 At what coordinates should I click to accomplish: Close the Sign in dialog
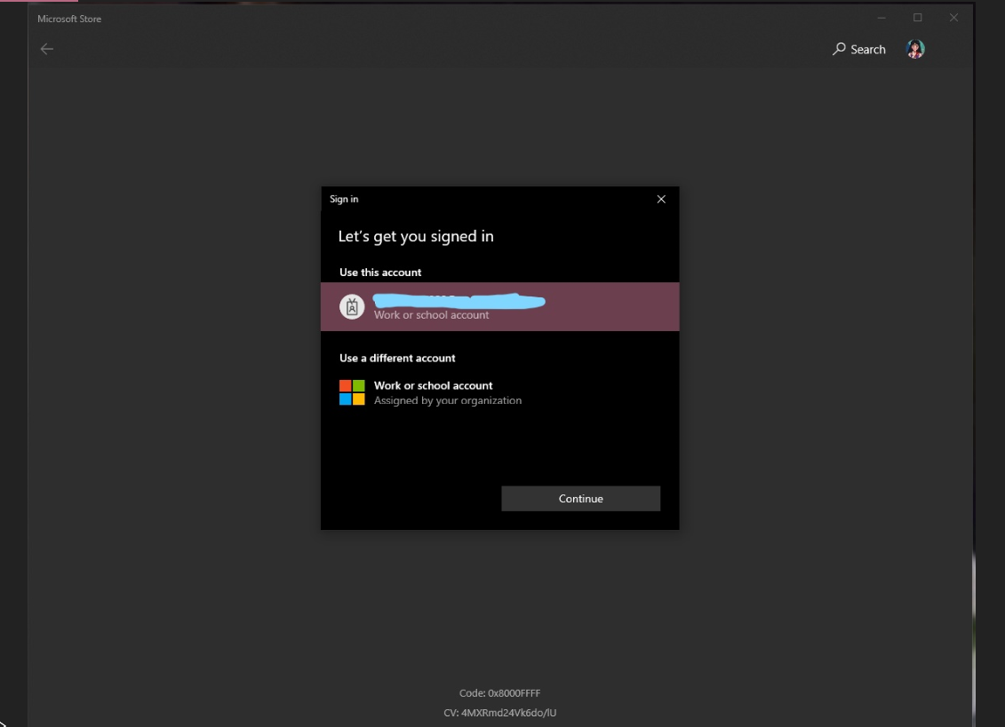tap(661, 199)
